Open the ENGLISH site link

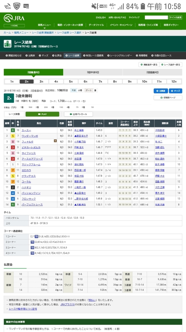tap(101, 17)
